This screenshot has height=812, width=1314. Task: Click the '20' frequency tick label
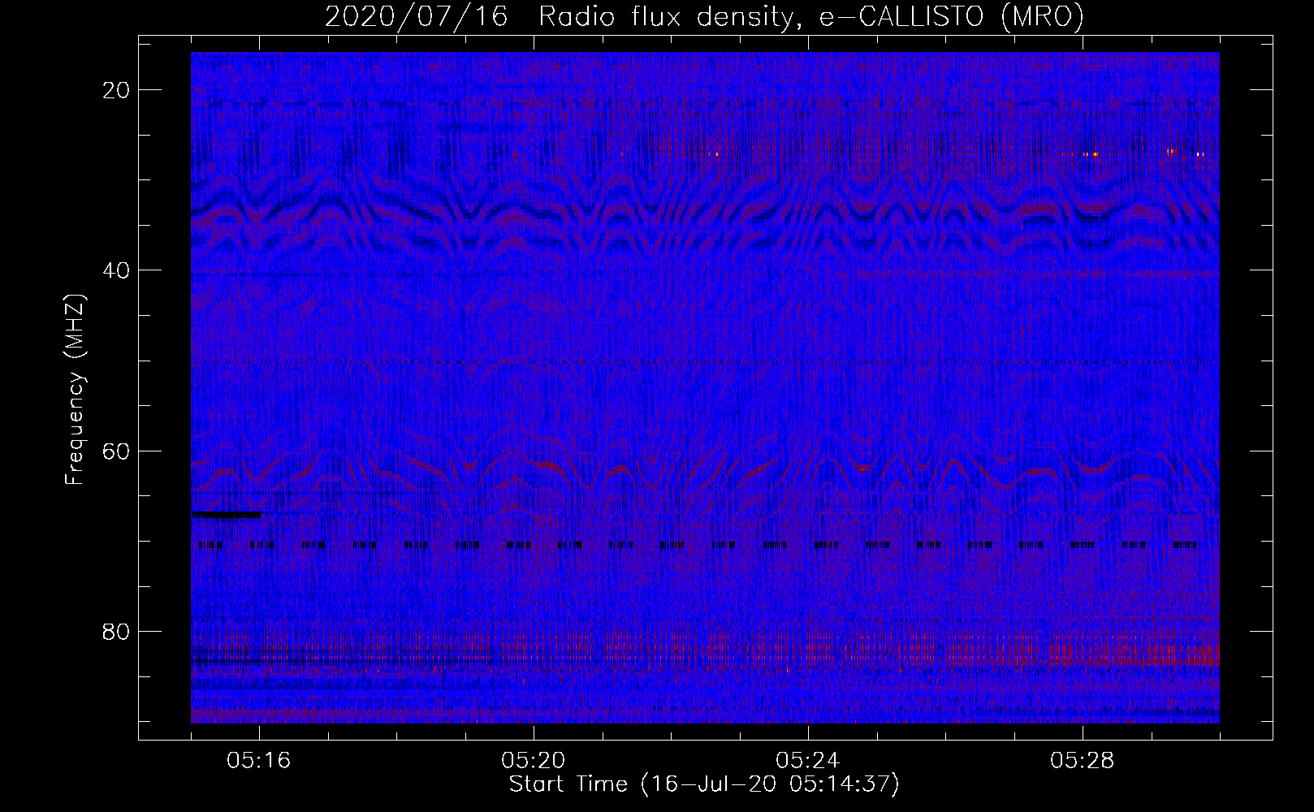tap(117, 89)
